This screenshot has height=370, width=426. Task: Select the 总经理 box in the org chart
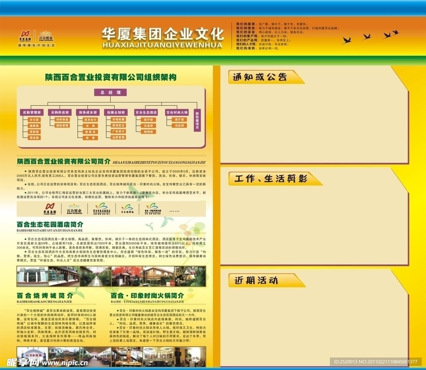111,92
